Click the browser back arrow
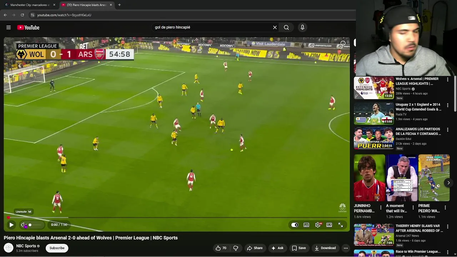This screenshot has width=457, height=257. tap(5, 15)
